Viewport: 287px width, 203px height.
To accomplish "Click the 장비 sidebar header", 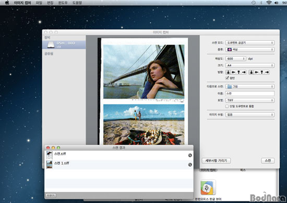I will pos(47,38).
